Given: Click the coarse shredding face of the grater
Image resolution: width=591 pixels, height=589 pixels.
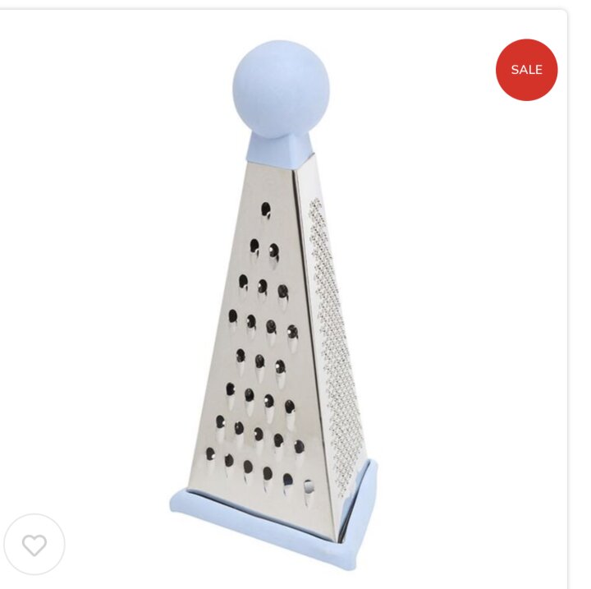Looking at the screenshot, I should click(260, 339).
